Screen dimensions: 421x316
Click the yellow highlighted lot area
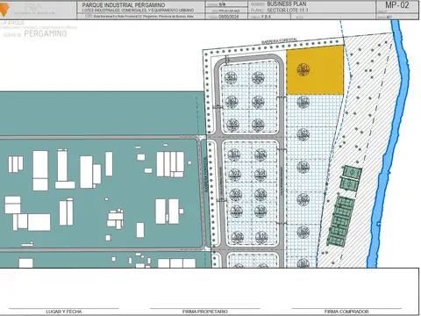click(315, 70)
